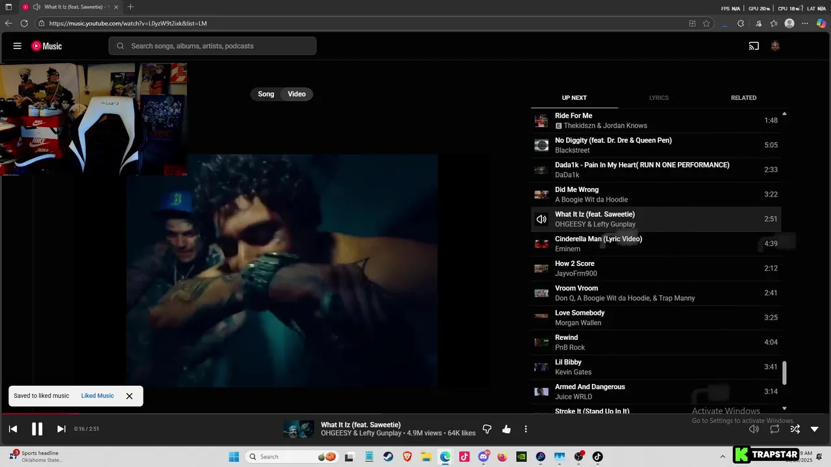Open the Edge profile avatar

pyautogui.click(x=789, y=23)
